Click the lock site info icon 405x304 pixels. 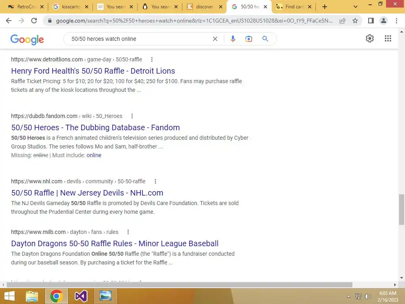[x=50, y=21]
